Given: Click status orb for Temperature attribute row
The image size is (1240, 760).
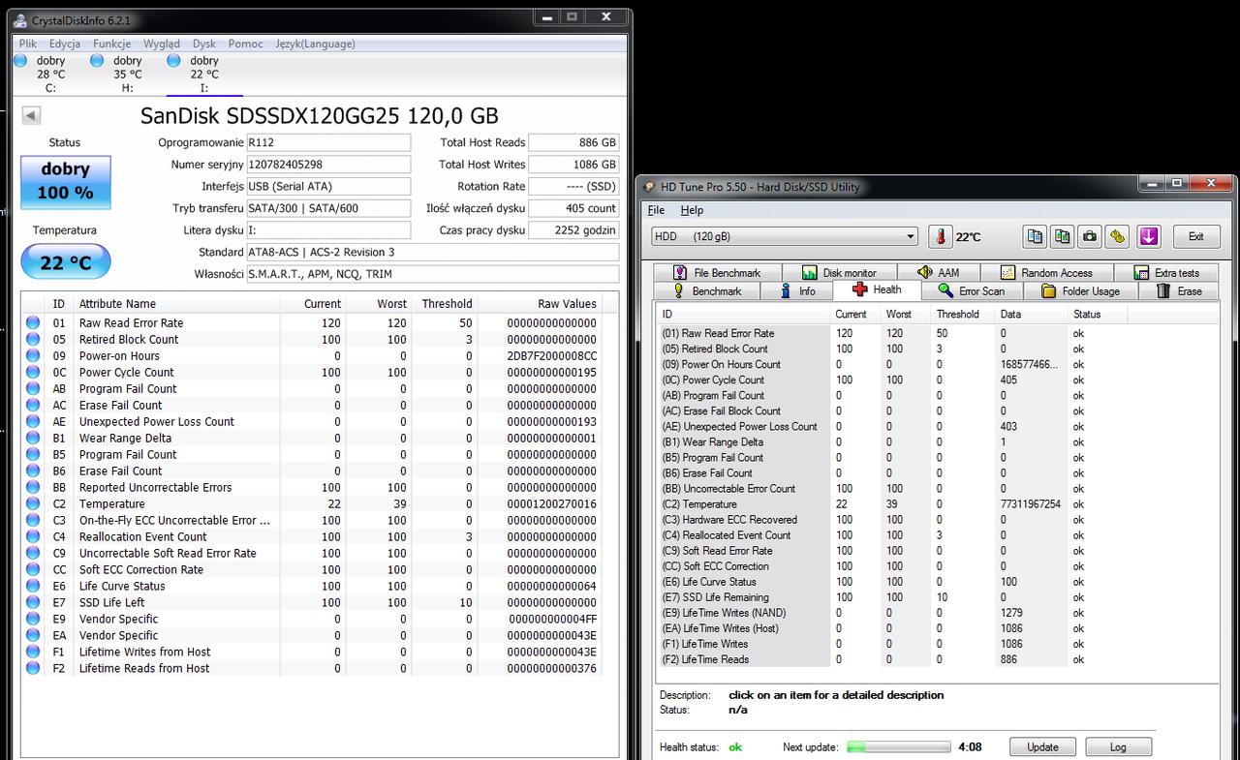Looking at the screenshot, I should tap(33, 504).
